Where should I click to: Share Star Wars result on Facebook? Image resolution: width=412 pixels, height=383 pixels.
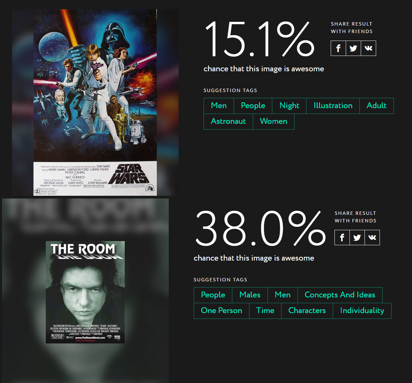coord(338,48)
